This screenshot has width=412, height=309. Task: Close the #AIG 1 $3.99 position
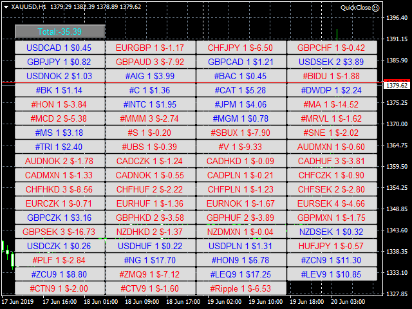click(151, 76)
